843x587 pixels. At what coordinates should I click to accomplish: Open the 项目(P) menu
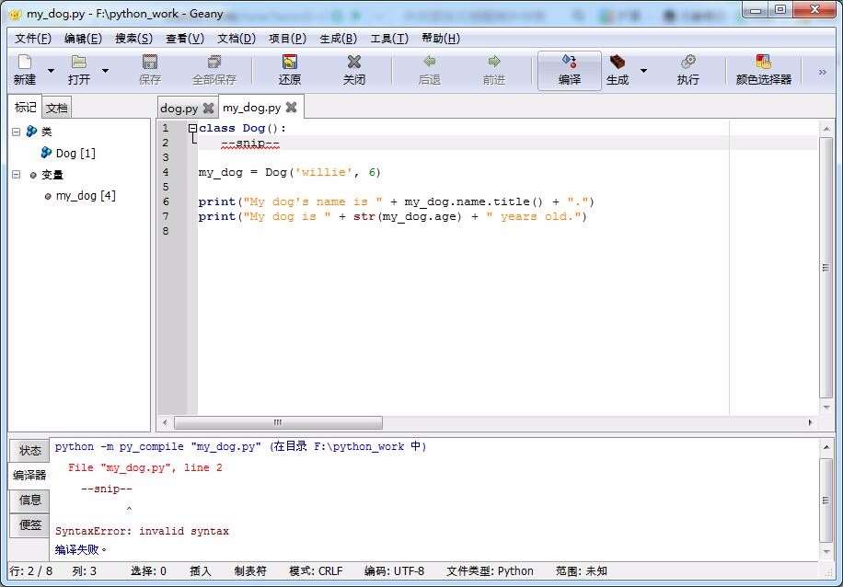pos(288,39)
